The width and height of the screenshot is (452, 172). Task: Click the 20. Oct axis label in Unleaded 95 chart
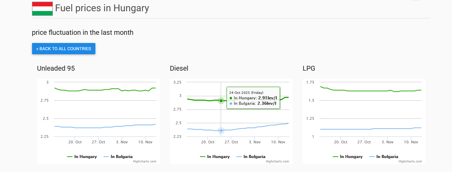point(75,142)
